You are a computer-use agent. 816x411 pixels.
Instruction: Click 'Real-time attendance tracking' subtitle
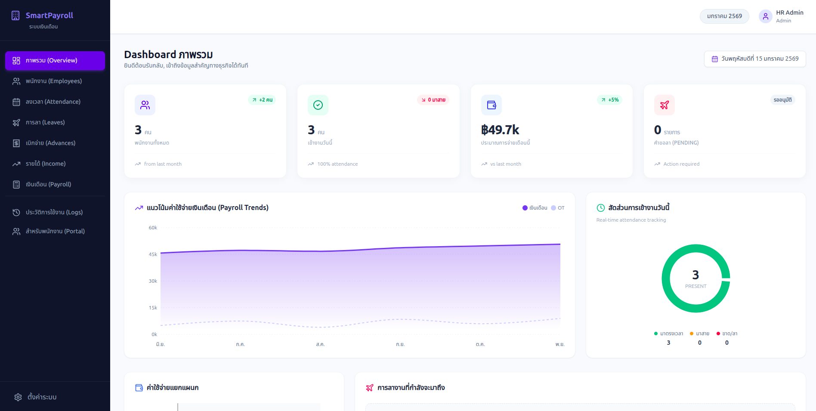631,220
